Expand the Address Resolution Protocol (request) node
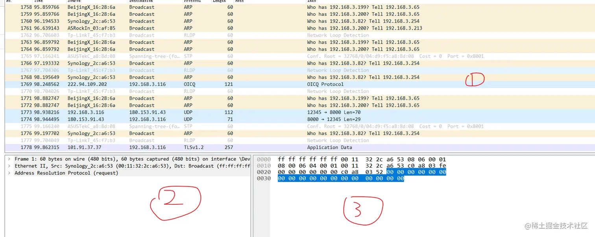Image resolution: width=595 pixels, height=237 pixels. click(x=9, y=173)
